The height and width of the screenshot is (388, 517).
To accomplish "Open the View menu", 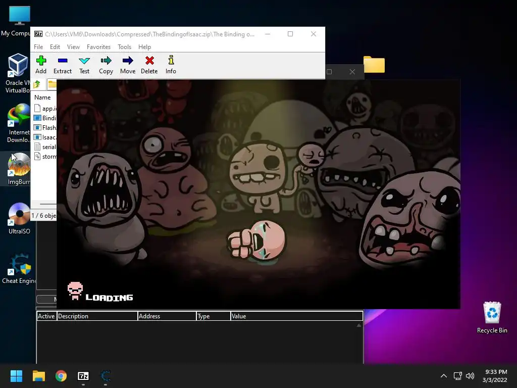I will (73, 47).
